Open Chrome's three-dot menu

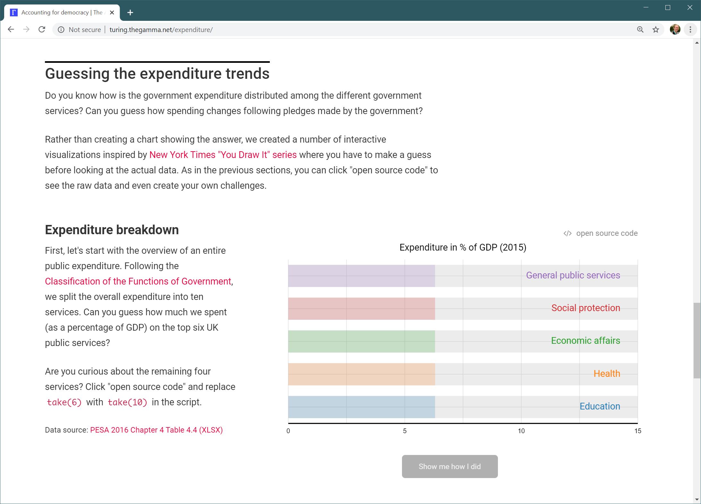[690, 29]
